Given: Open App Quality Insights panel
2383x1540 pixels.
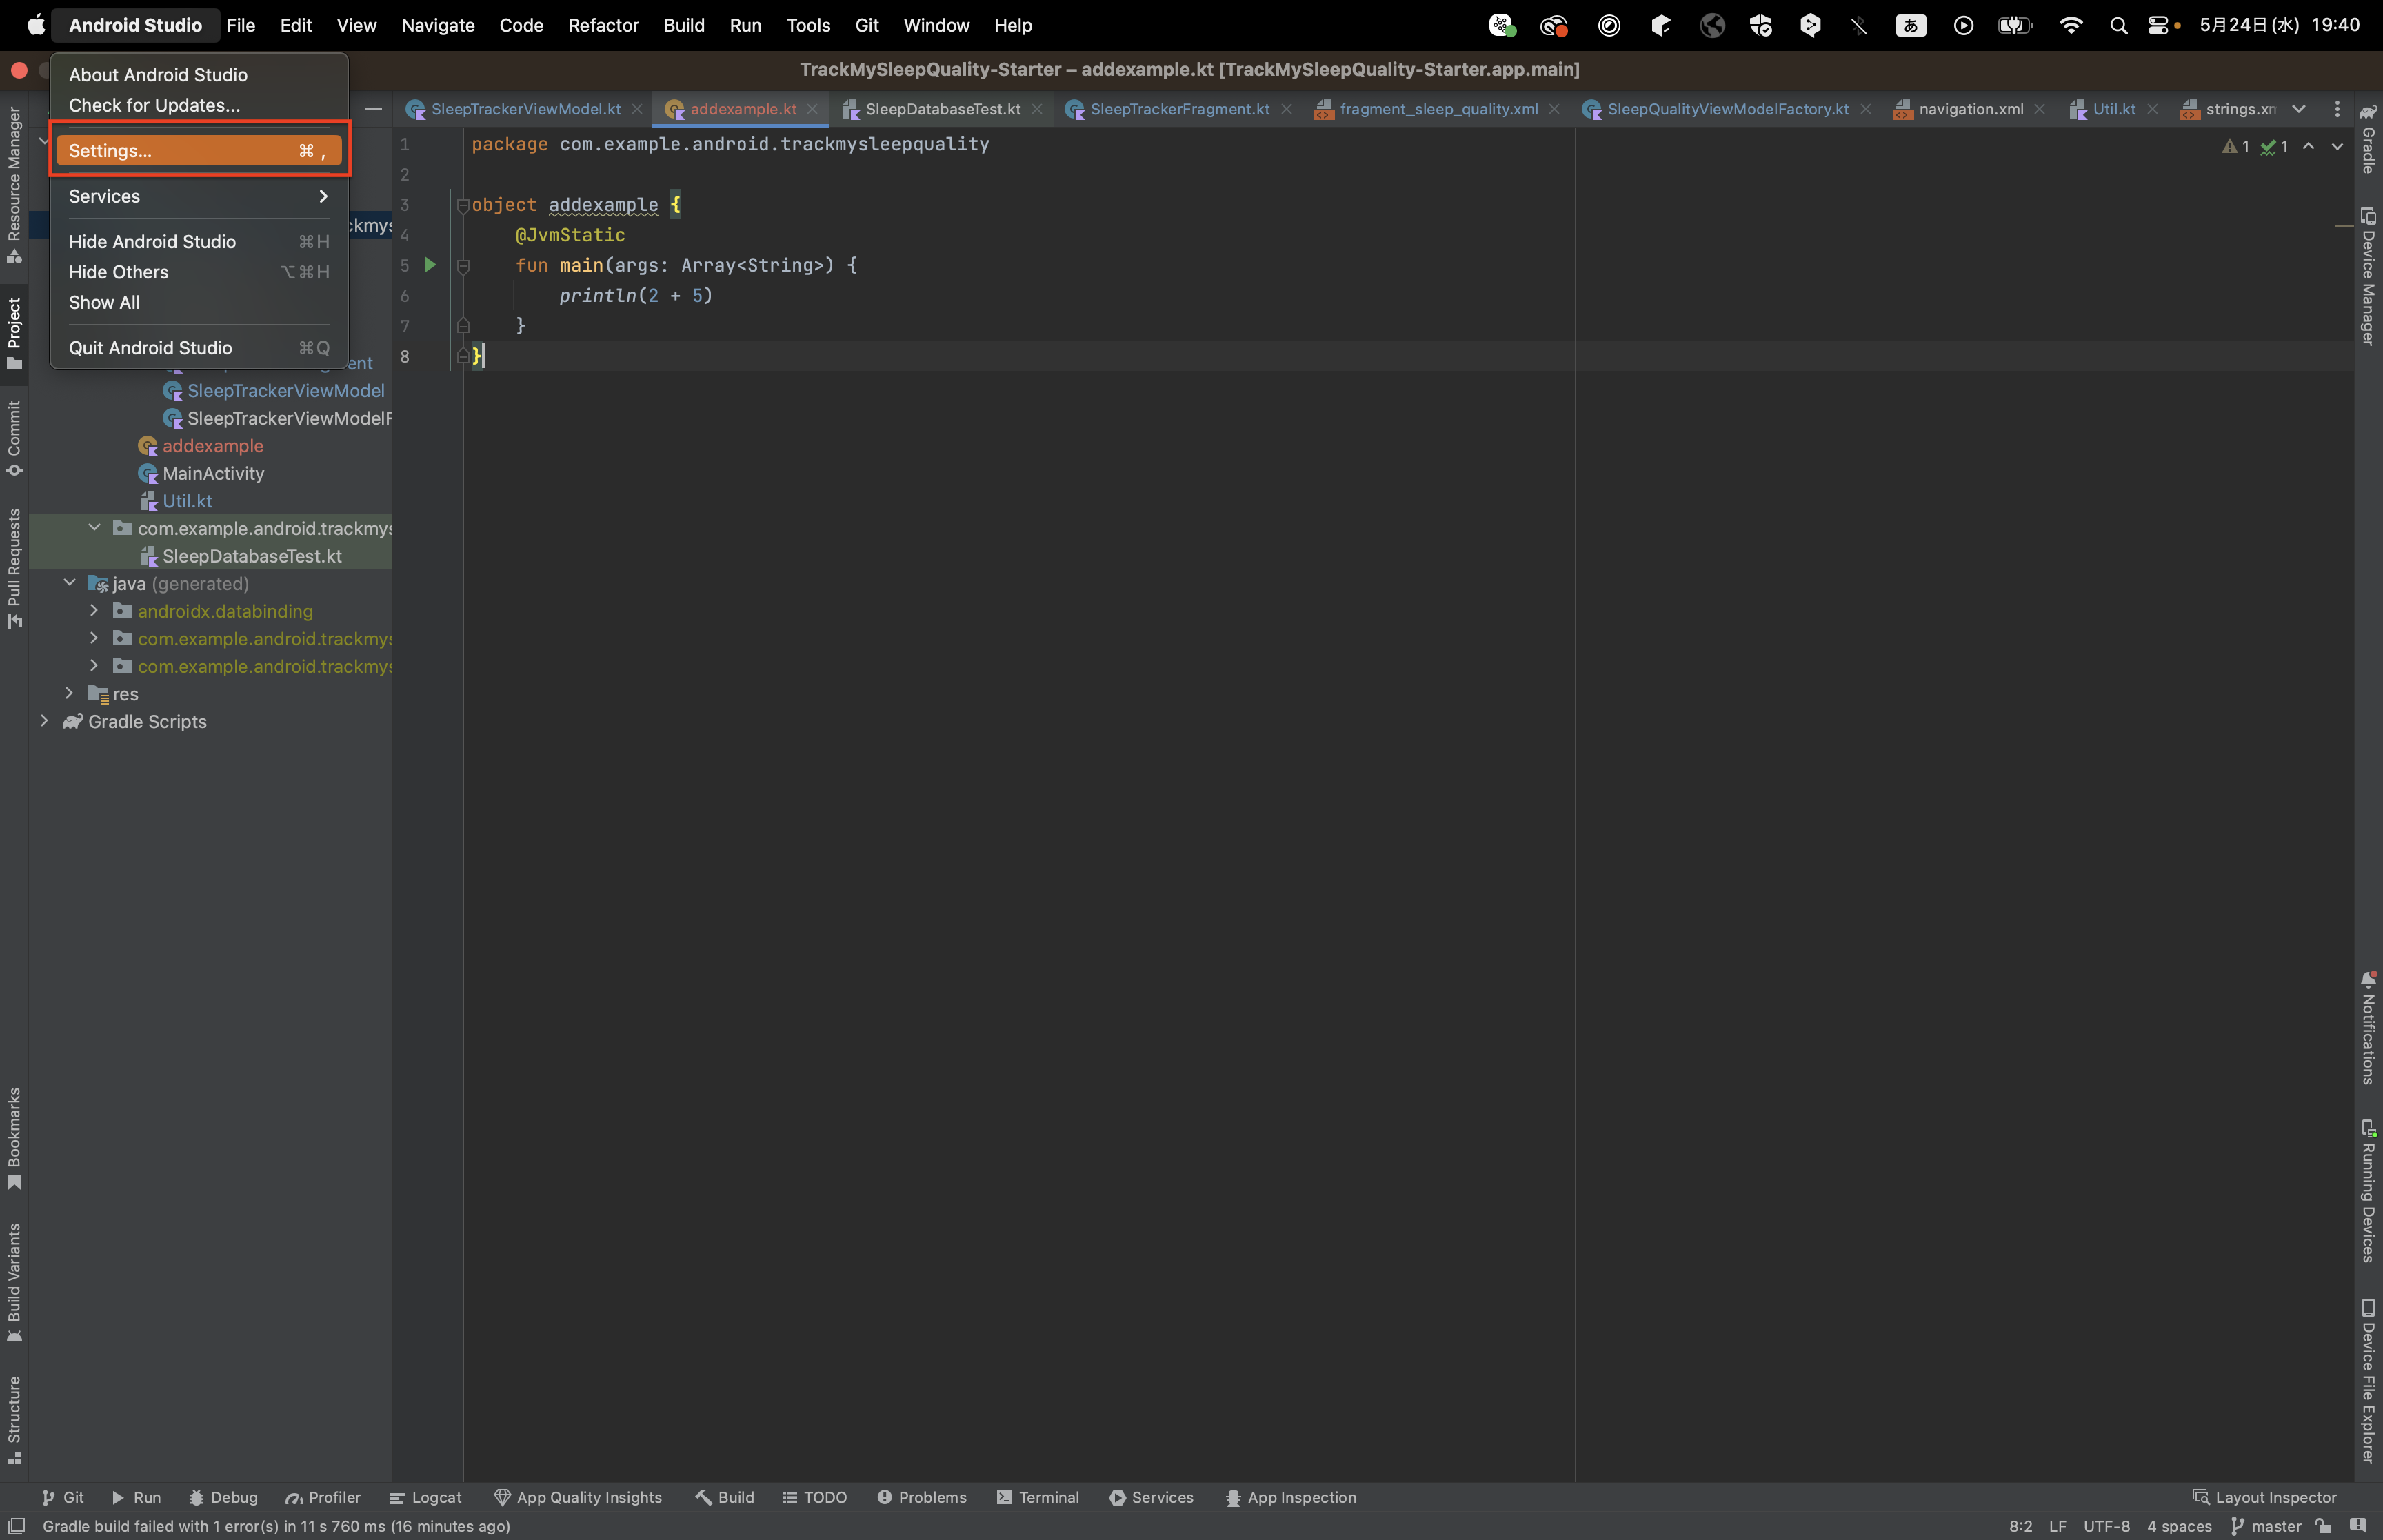Looking at the screenshot, I should point(578,1497).
